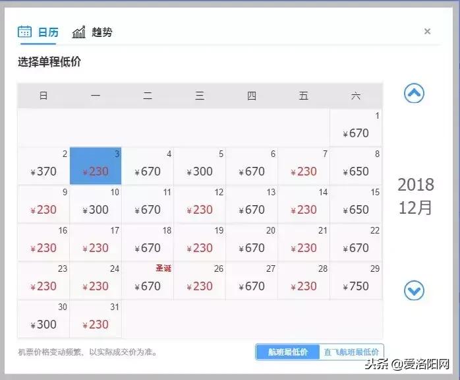Pick December 20 priced ¥670
The image size is (460, 380).
tap(252, 242)
